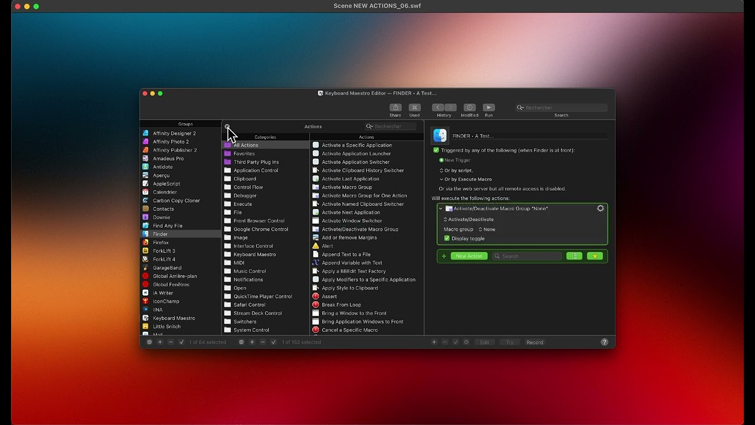
Task: Select the Application Control category
Action: (x=266, y=171)
